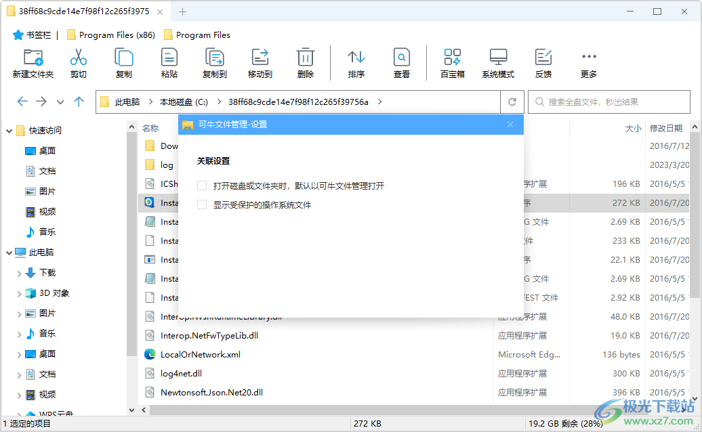
Task: Select the Newtonsoft.Json.Net20.dll file
Action: [x=212, y=392]
